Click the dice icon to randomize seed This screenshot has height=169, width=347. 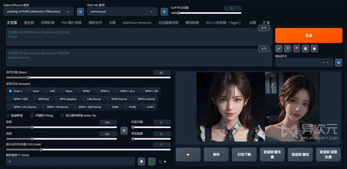142,162
